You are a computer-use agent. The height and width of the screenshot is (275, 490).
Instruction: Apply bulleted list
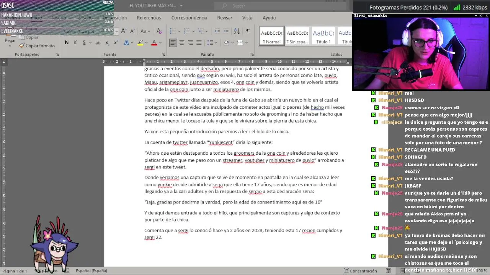point(173,31)
